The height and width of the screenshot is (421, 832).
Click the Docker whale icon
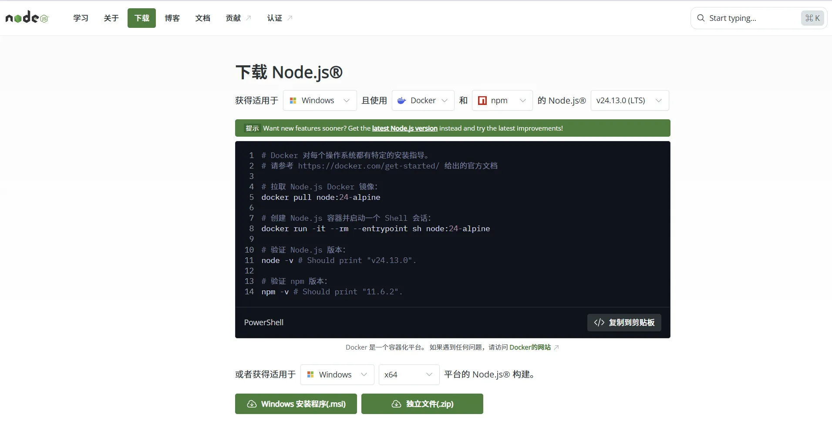(402, 100)
